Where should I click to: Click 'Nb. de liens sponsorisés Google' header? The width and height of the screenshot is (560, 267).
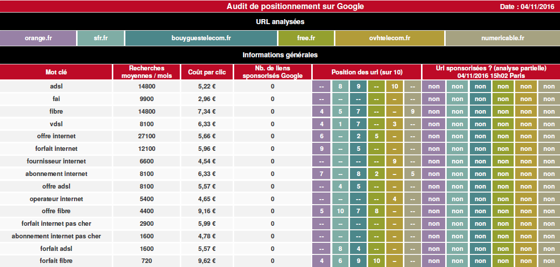pyautogui.click(x=272, y=72)
